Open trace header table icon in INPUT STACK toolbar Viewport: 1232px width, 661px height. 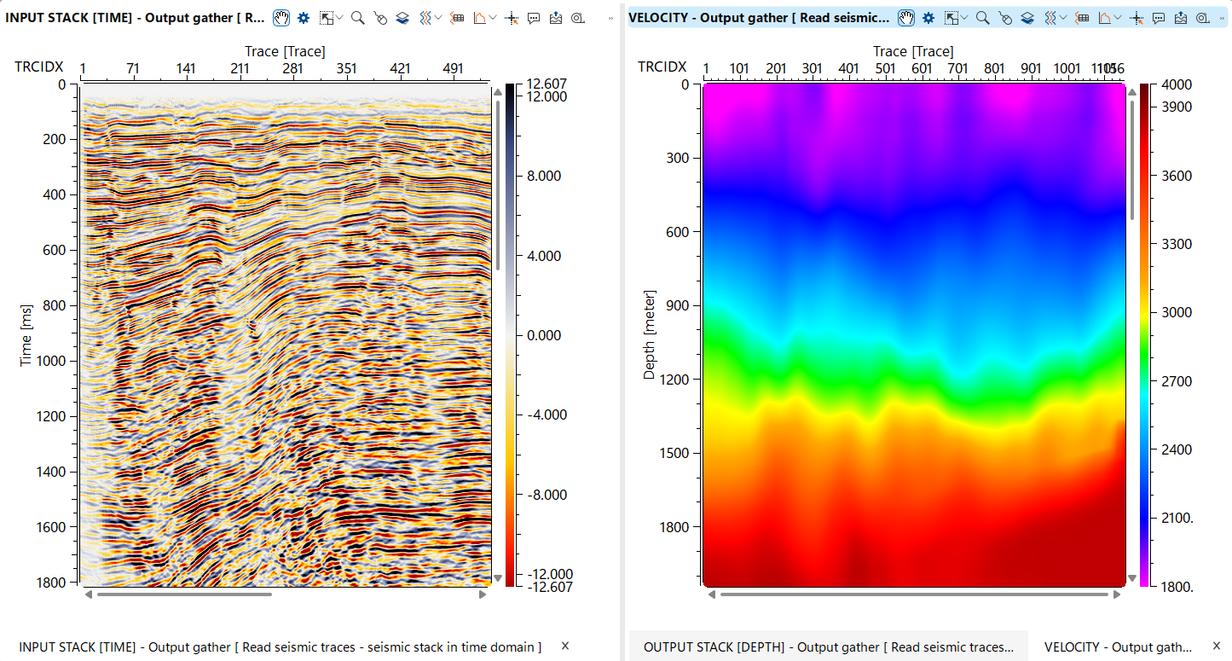point(458,18)
